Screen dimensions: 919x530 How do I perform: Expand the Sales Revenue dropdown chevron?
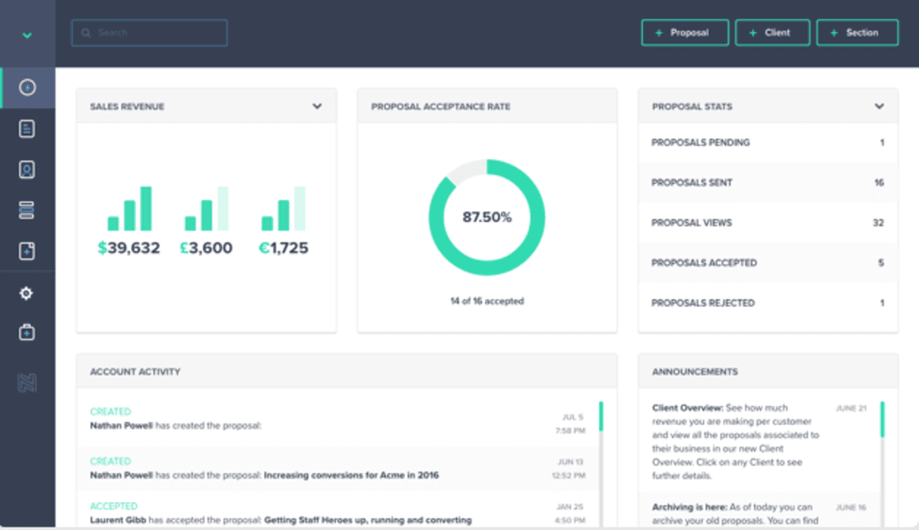click(x=317, y=105)
